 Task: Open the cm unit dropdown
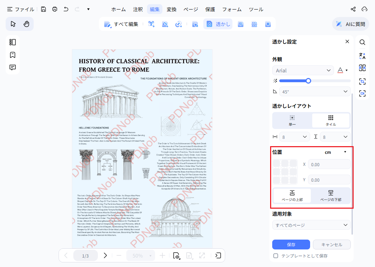click(336, 152)
